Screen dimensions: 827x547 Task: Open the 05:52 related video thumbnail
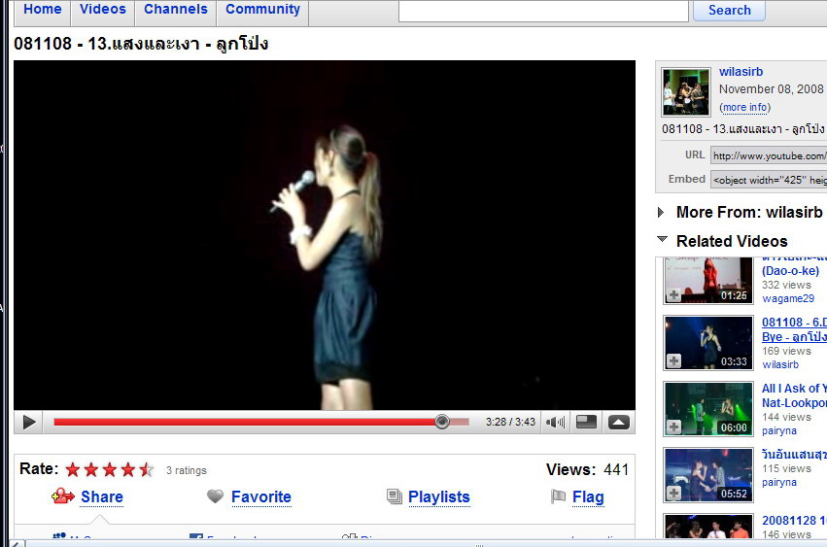pos(708,475)
